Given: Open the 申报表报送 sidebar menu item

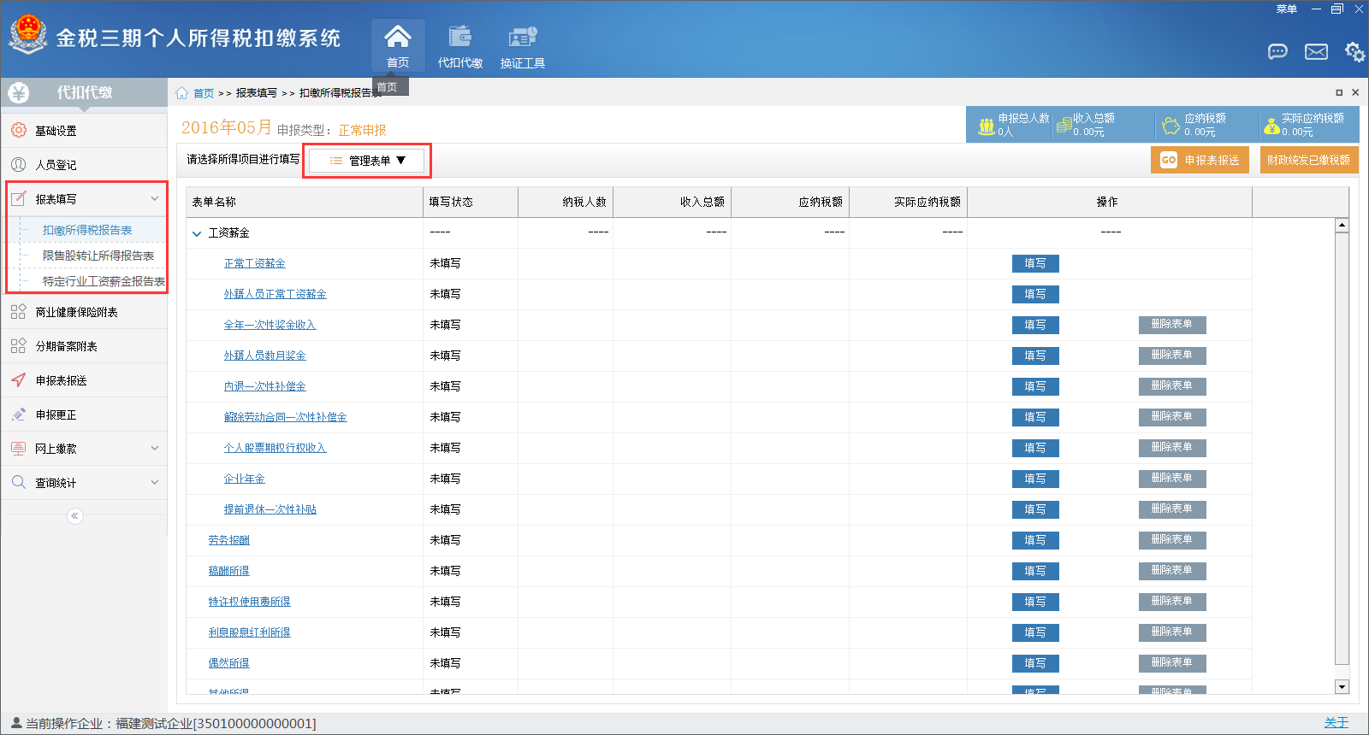Looking at the screenshot, I should coord(61,380).
